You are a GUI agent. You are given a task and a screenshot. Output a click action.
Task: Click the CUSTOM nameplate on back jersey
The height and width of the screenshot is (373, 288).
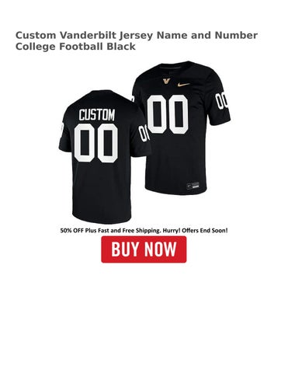pyautogui.click(x=97, y=115)
